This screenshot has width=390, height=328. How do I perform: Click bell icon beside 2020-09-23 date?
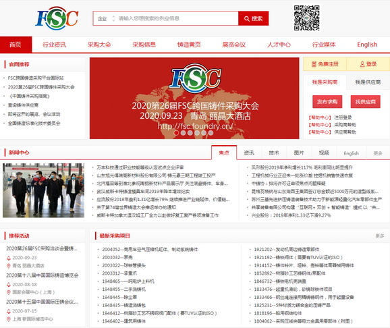(x=9, y=258)
